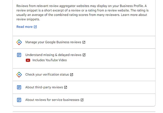Click the red YouTube play icon
163x113 pixels.
(x=28, y=60)
